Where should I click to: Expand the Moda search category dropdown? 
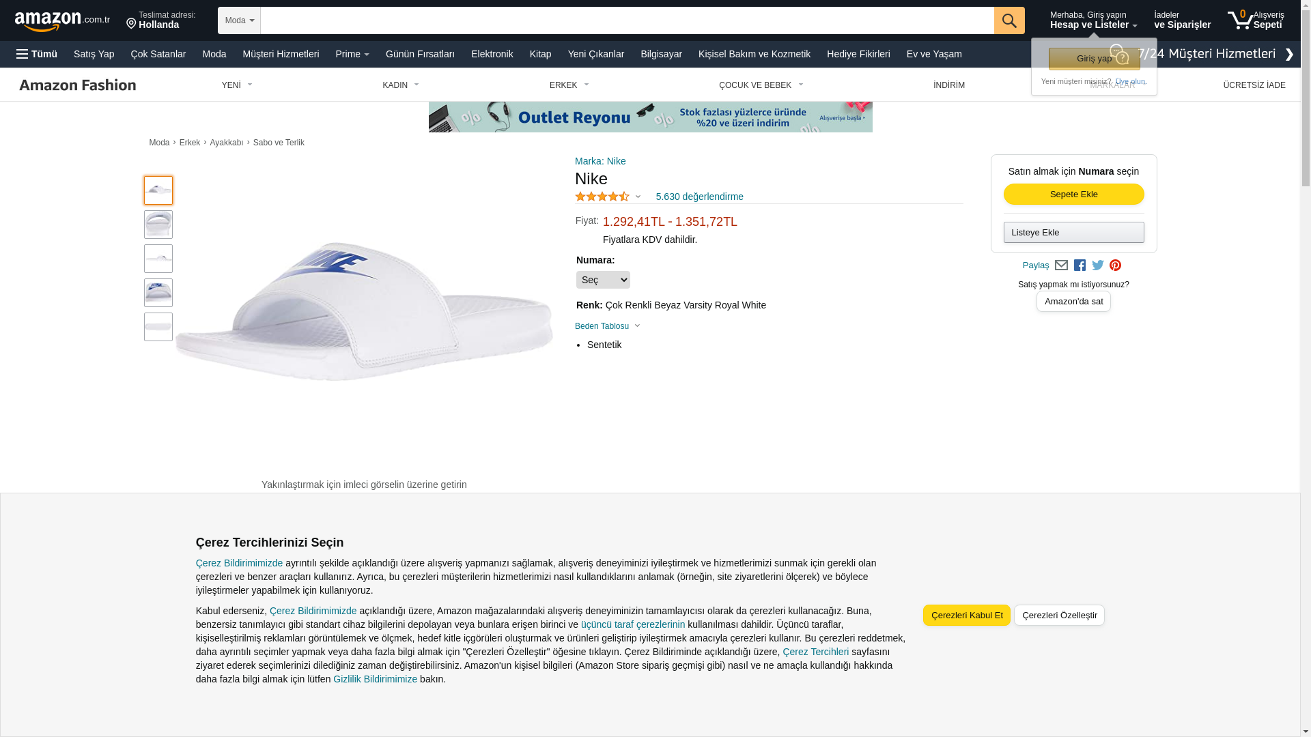click(239, 20)
